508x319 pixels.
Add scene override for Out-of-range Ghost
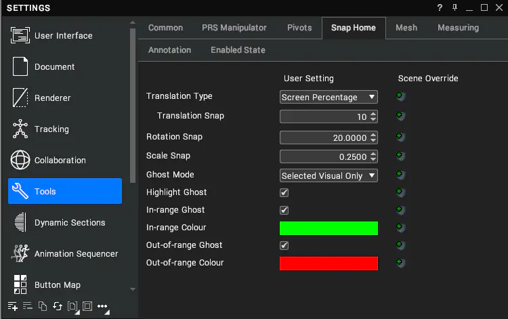point(400,245)
